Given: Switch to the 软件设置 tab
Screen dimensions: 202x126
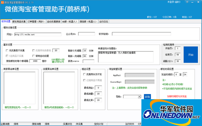Looking at the screenshot, I should click(6, 21).
